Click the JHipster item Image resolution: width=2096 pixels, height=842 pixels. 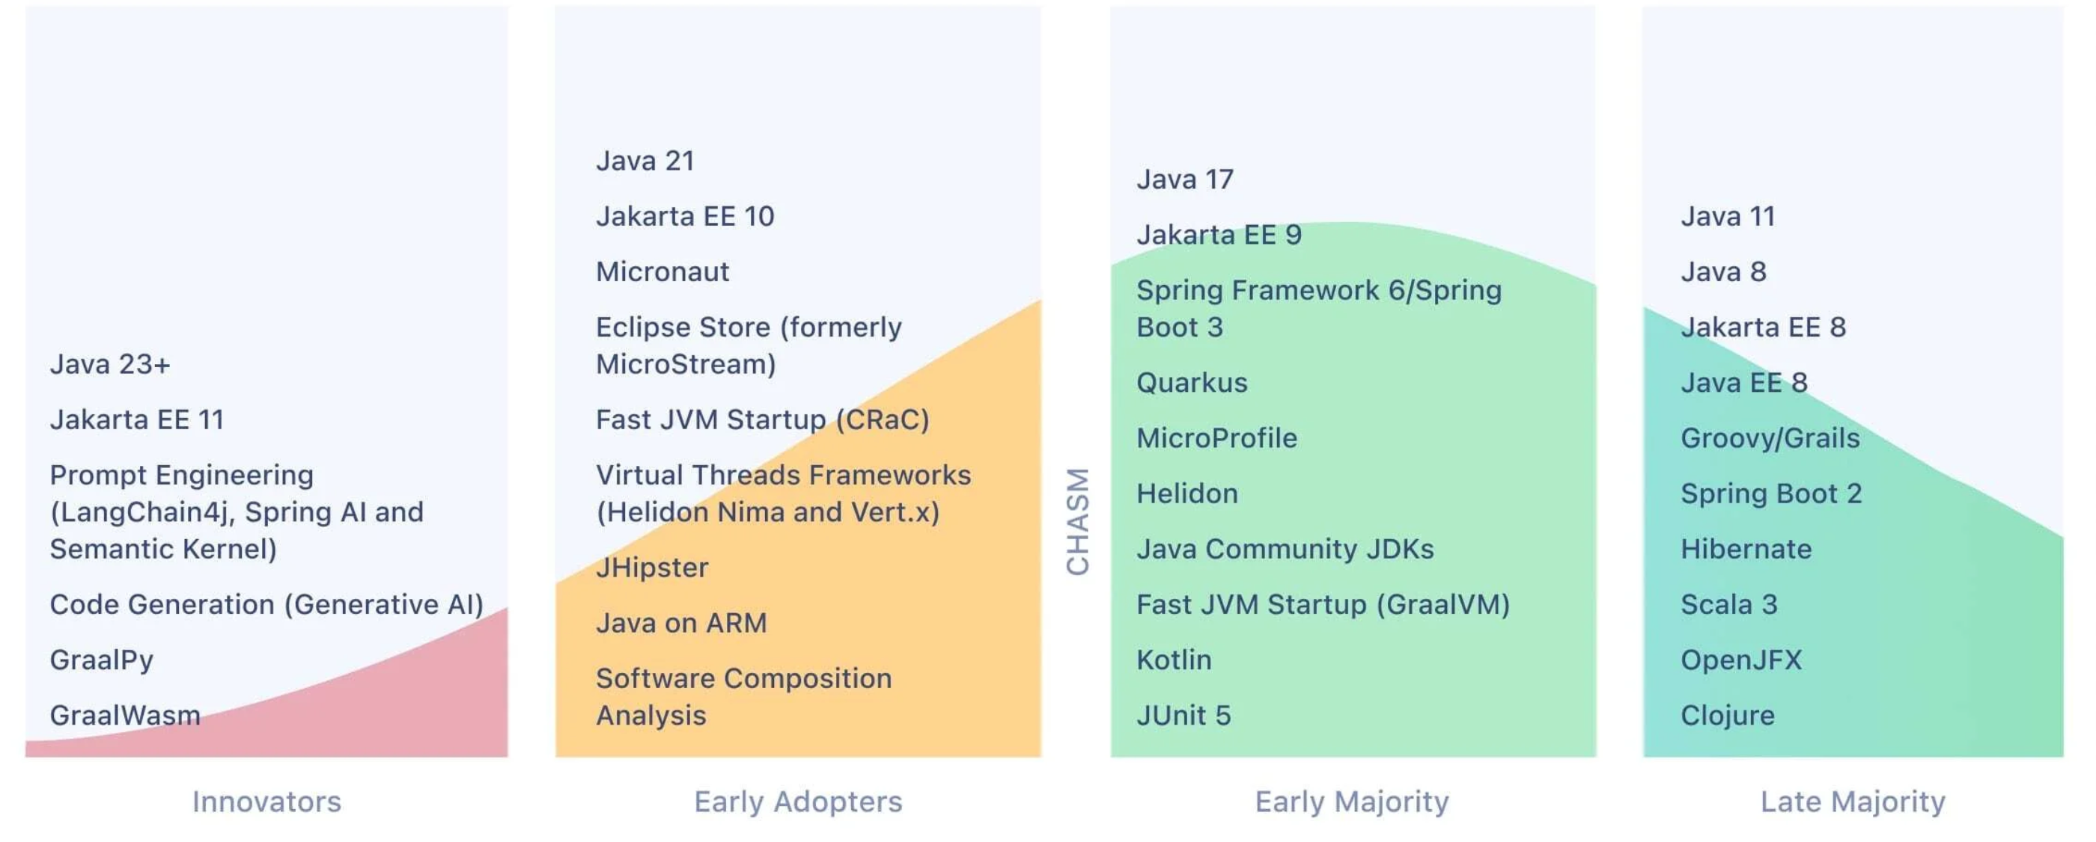652,568
